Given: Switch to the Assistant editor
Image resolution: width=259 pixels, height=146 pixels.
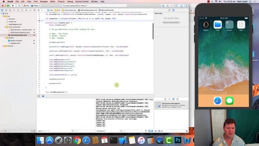Looking at the screenshot, I should (x=168, y=6).
